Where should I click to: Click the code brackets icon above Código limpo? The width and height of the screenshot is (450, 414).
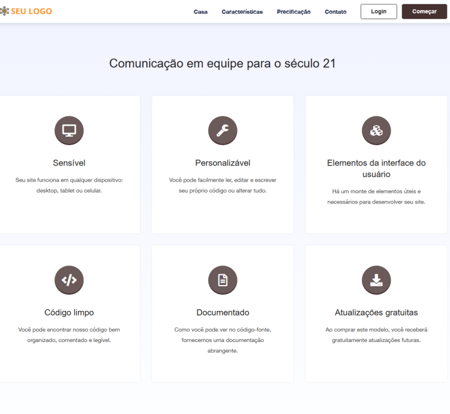(x=69, y=280)
